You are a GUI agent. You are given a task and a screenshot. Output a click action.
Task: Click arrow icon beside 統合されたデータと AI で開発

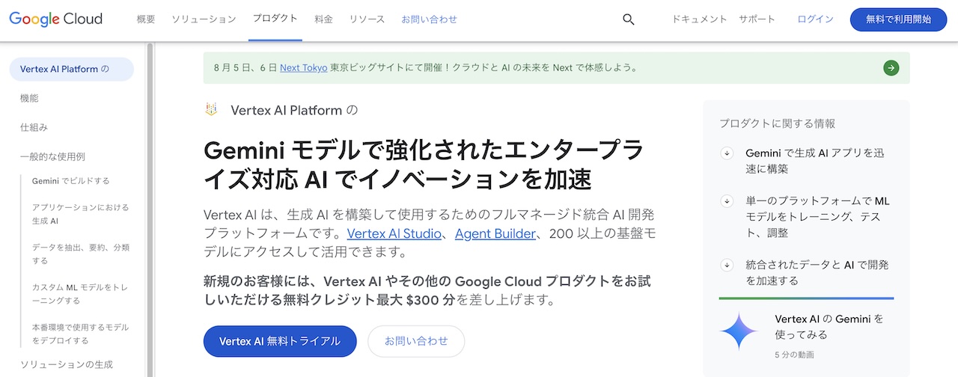pos(727,265)
